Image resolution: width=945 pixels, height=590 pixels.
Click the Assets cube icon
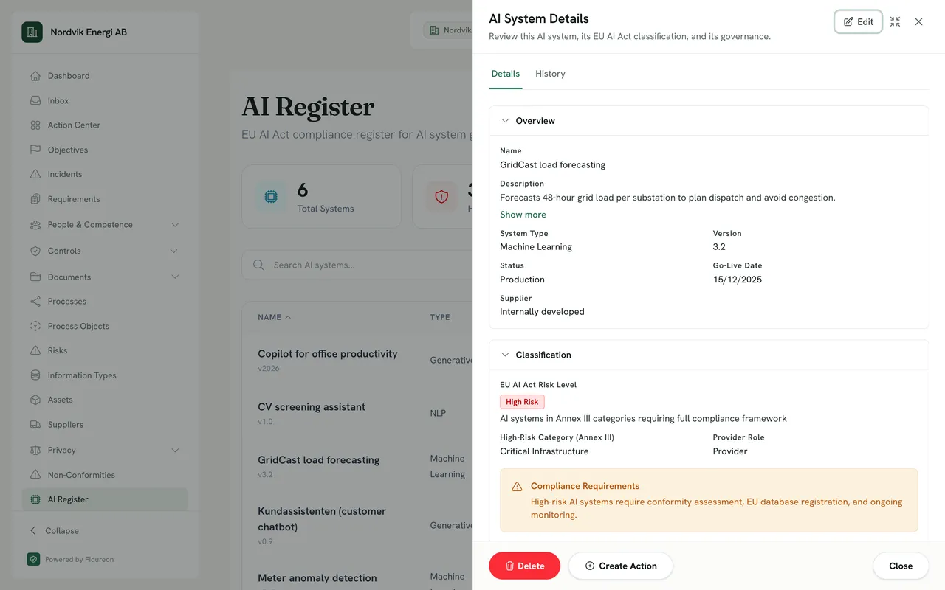[x=35, y=400]
